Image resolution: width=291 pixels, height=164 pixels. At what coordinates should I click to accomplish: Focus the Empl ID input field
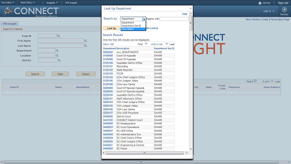pos(47,36)
